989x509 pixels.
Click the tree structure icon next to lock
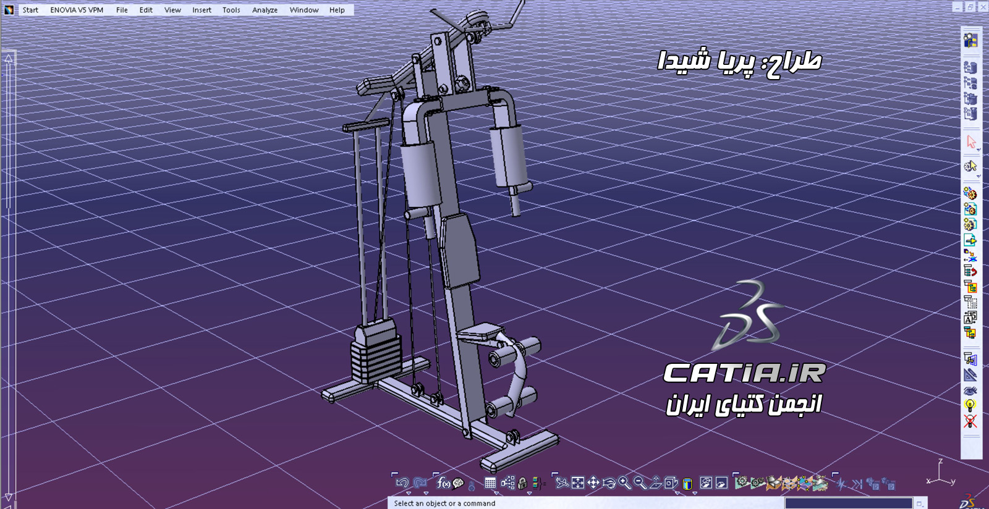[507, 482]
